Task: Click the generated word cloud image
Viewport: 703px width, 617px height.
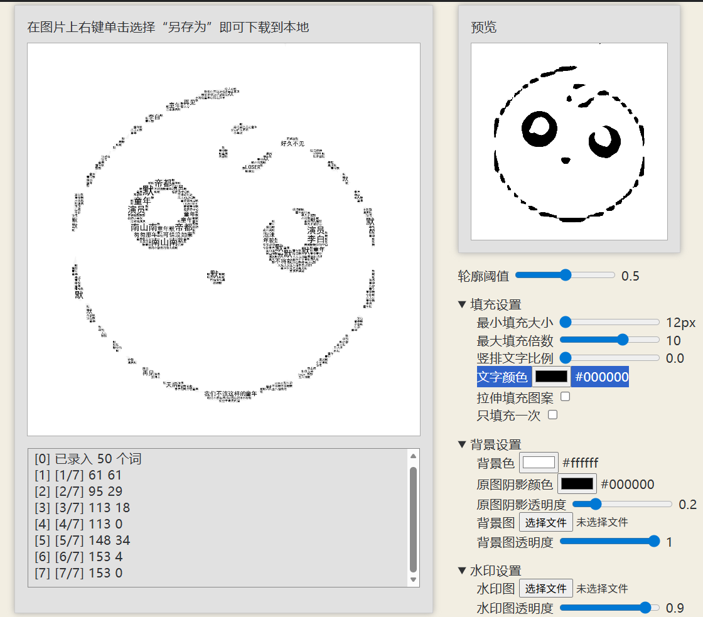Action: click(x=223, y=239)
